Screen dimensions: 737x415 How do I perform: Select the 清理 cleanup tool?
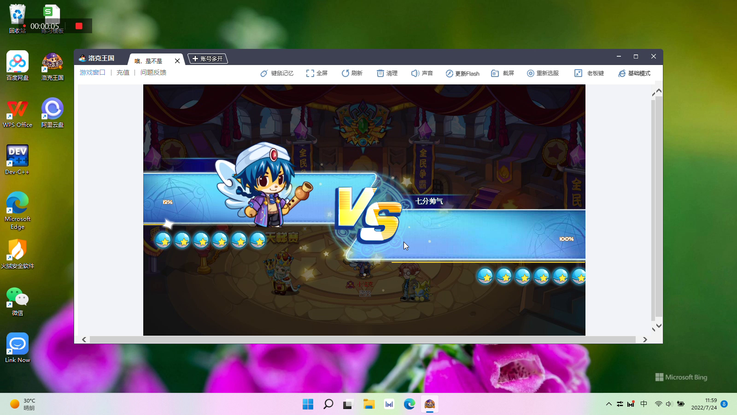click(x=387, y=73)
